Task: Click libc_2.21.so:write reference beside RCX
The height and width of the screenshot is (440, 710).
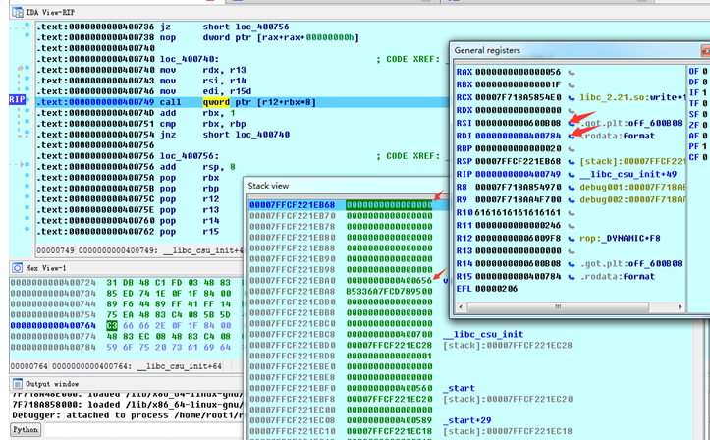Action: (633, 97)
